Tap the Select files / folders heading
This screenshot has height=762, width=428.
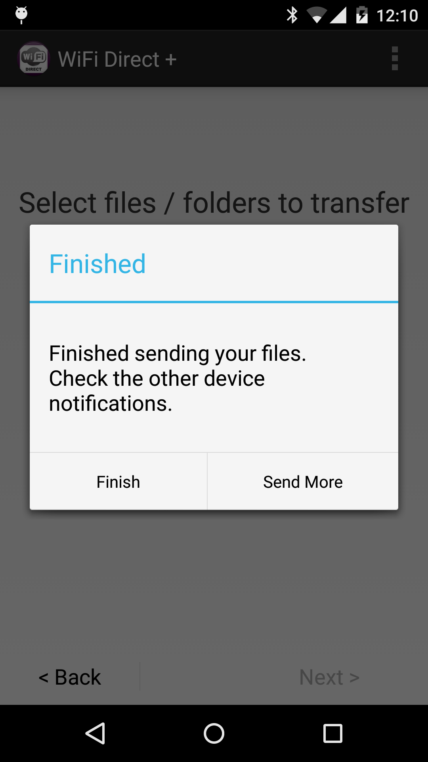pyautogui.click(x=214, y=203)
